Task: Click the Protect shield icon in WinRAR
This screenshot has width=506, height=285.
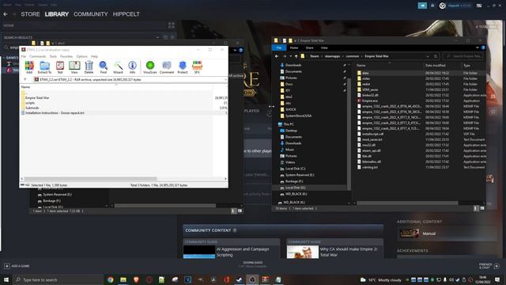Action: [x=183, y=67]
